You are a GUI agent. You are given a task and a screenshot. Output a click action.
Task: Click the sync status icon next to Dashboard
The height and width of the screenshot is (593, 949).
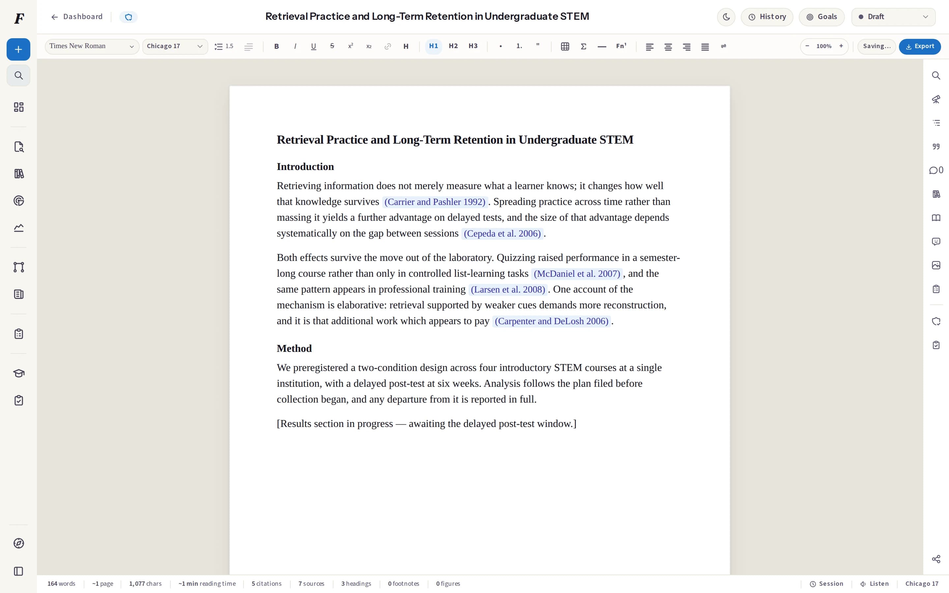128,17
